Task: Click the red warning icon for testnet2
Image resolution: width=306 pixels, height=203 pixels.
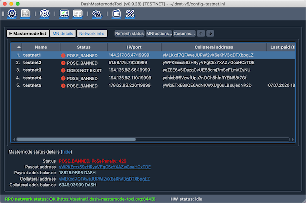Action: tap(63, 63)
